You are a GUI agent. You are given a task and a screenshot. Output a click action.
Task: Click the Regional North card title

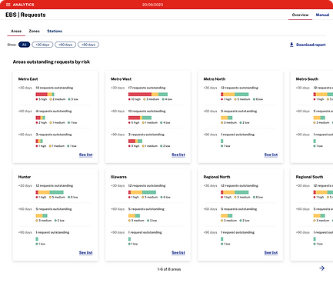coord(217,177)
